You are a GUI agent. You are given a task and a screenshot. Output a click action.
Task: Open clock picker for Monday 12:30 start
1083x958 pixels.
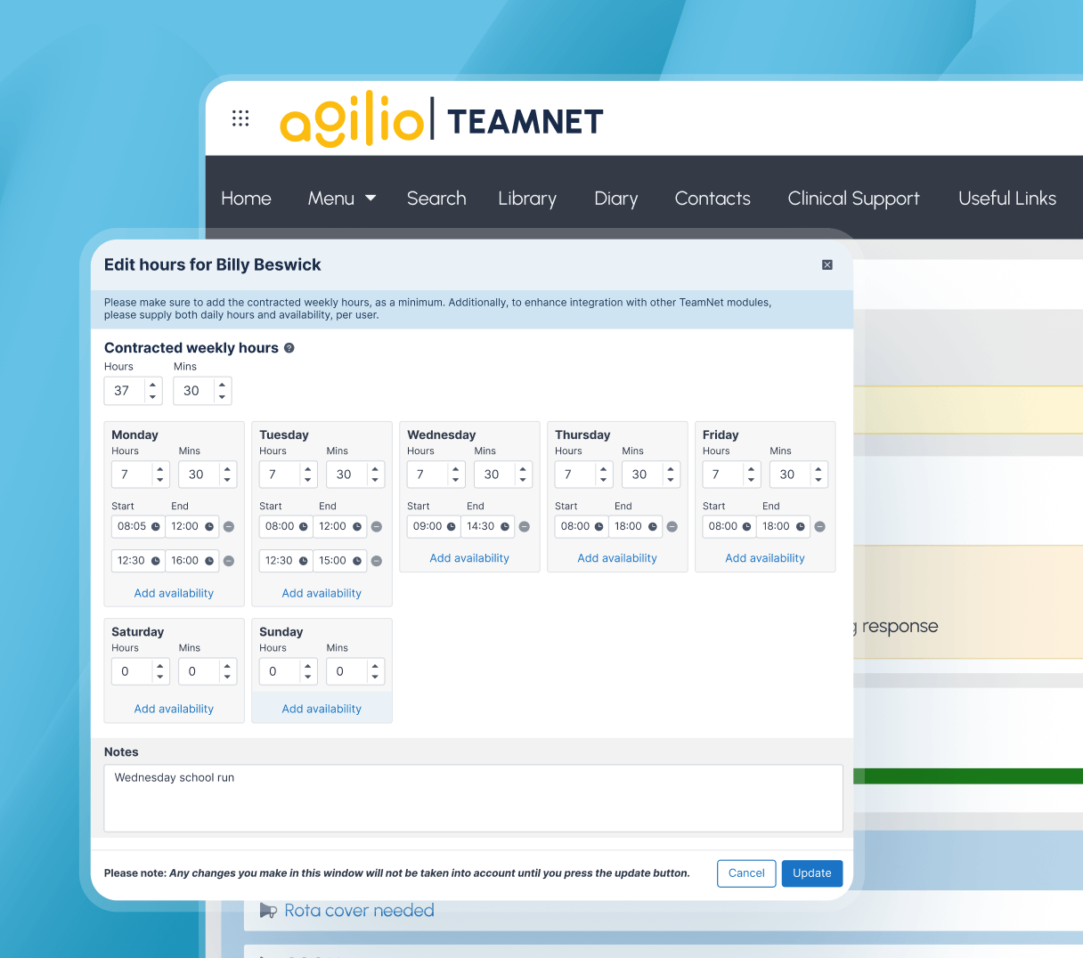coord(156,561)
